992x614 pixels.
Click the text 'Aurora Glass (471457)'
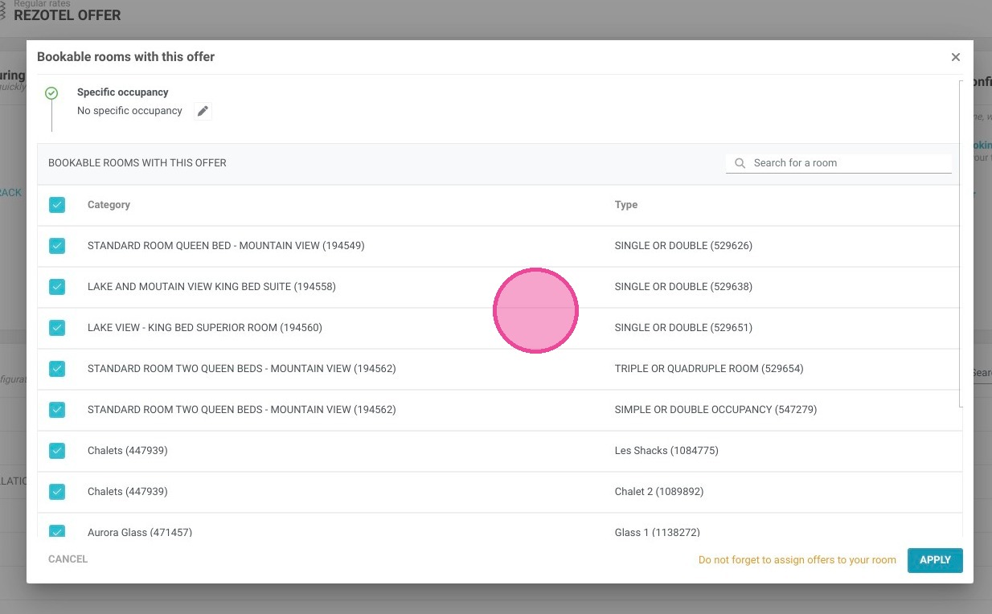[x=140, y=532]
